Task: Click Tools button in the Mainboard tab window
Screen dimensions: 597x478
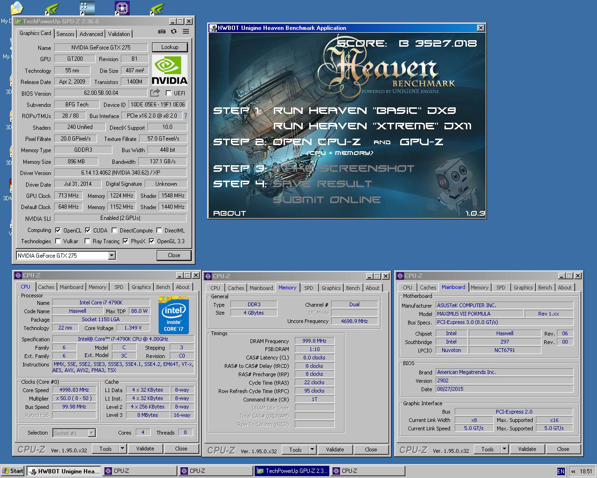Action: (488, 449)
